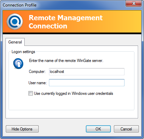
Task: Click the 'Remote Management Connection' heading
Action: pos(66,22)
